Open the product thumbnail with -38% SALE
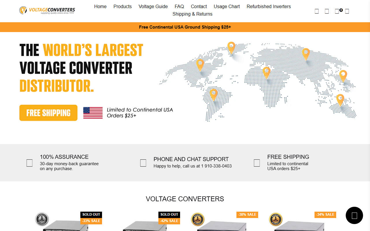Screen dimensions: 370x231 [x=224, y=221]
